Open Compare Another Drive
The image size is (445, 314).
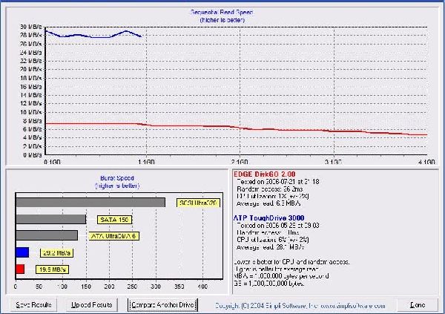pos(161,304)
